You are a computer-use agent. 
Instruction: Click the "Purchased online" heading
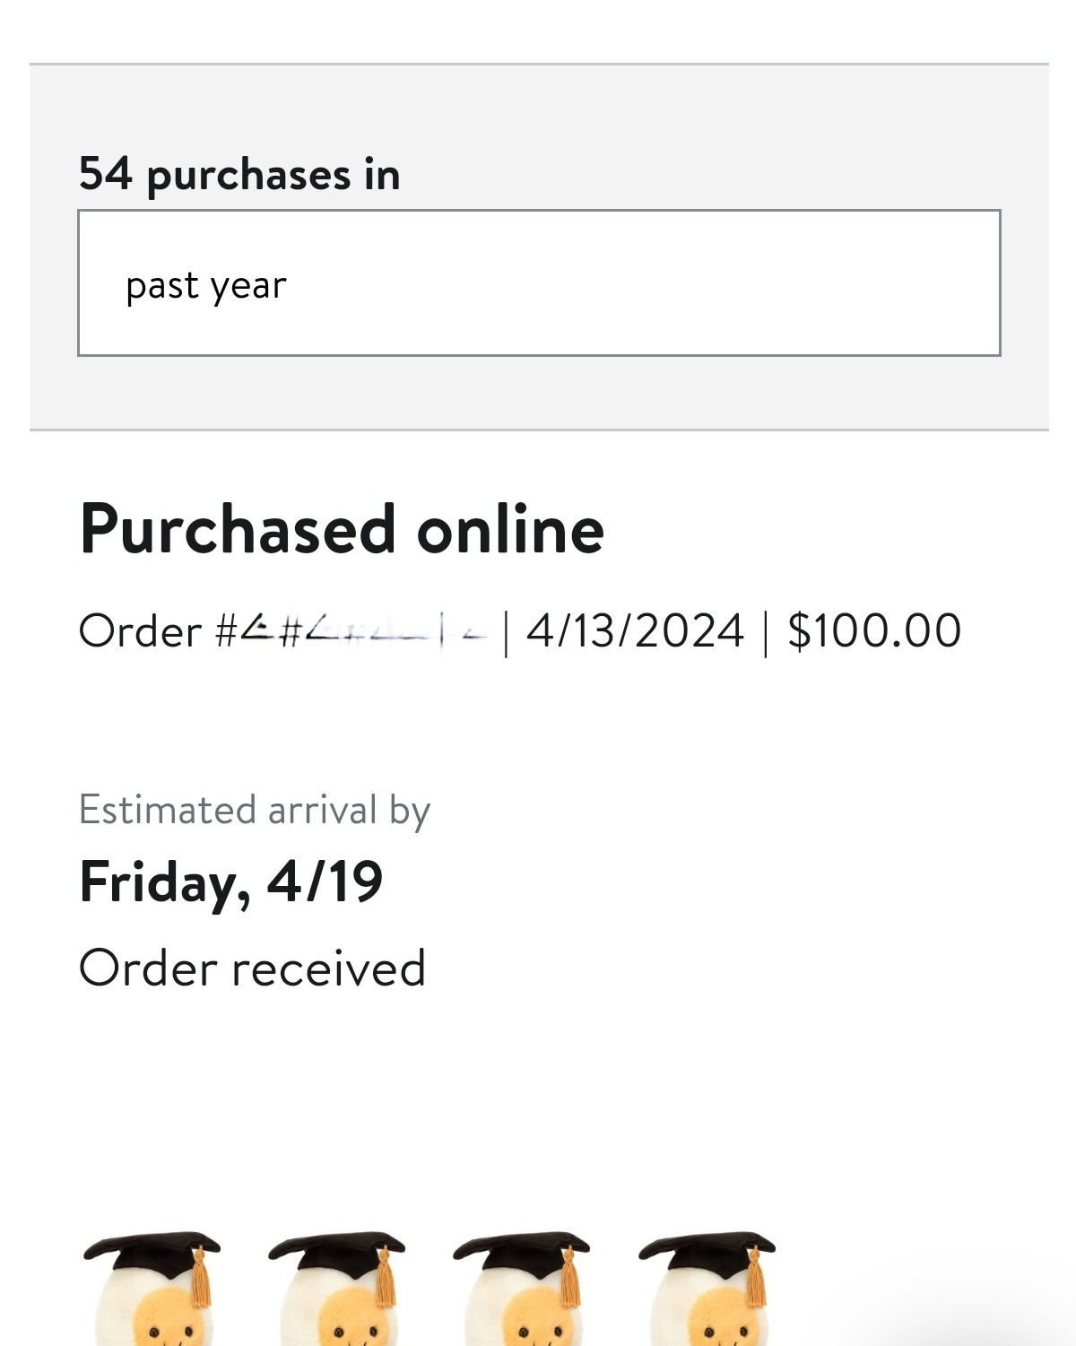(x=342, y=529)
